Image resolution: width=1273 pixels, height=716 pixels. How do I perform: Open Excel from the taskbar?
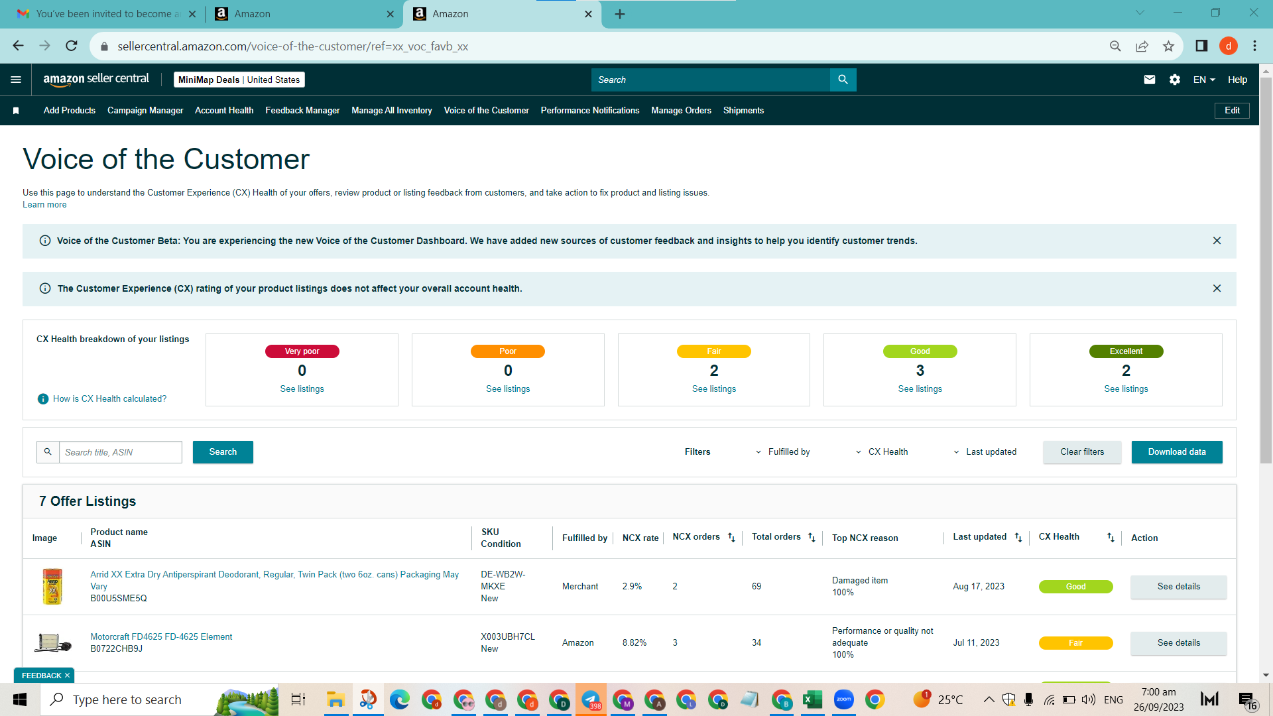[812, 699]
